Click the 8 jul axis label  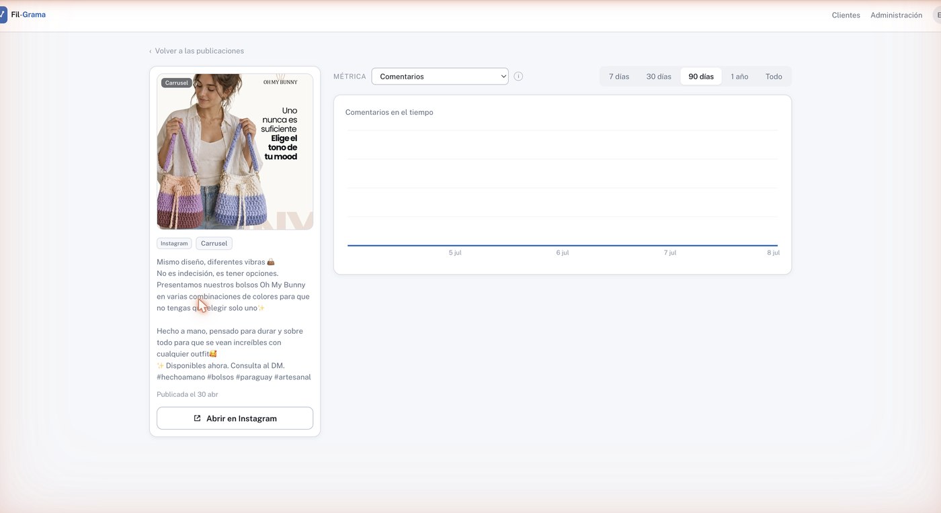774,253
